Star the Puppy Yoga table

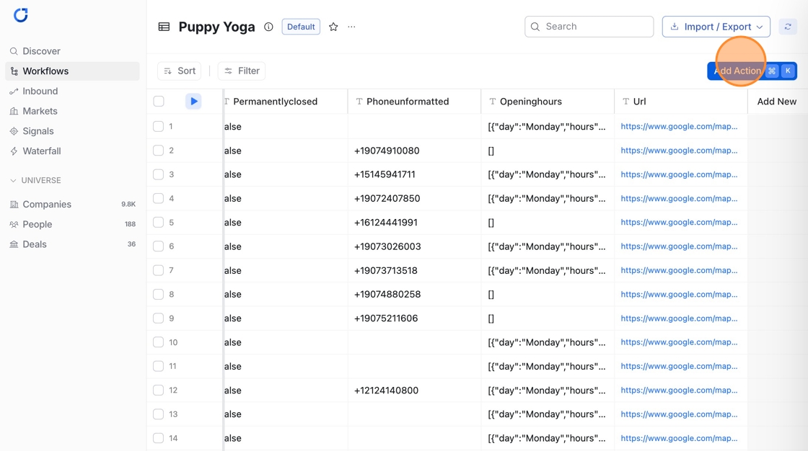click(x=333, y=27)
